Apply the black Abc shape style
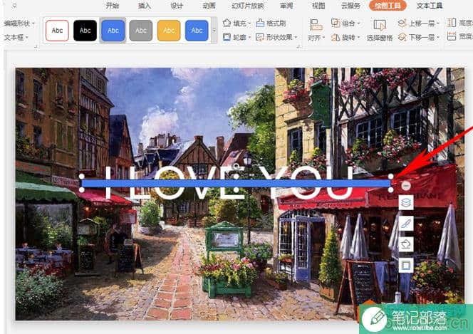This screenshot has height=334, width=473. pyautogui.click(x=85, y=31)
